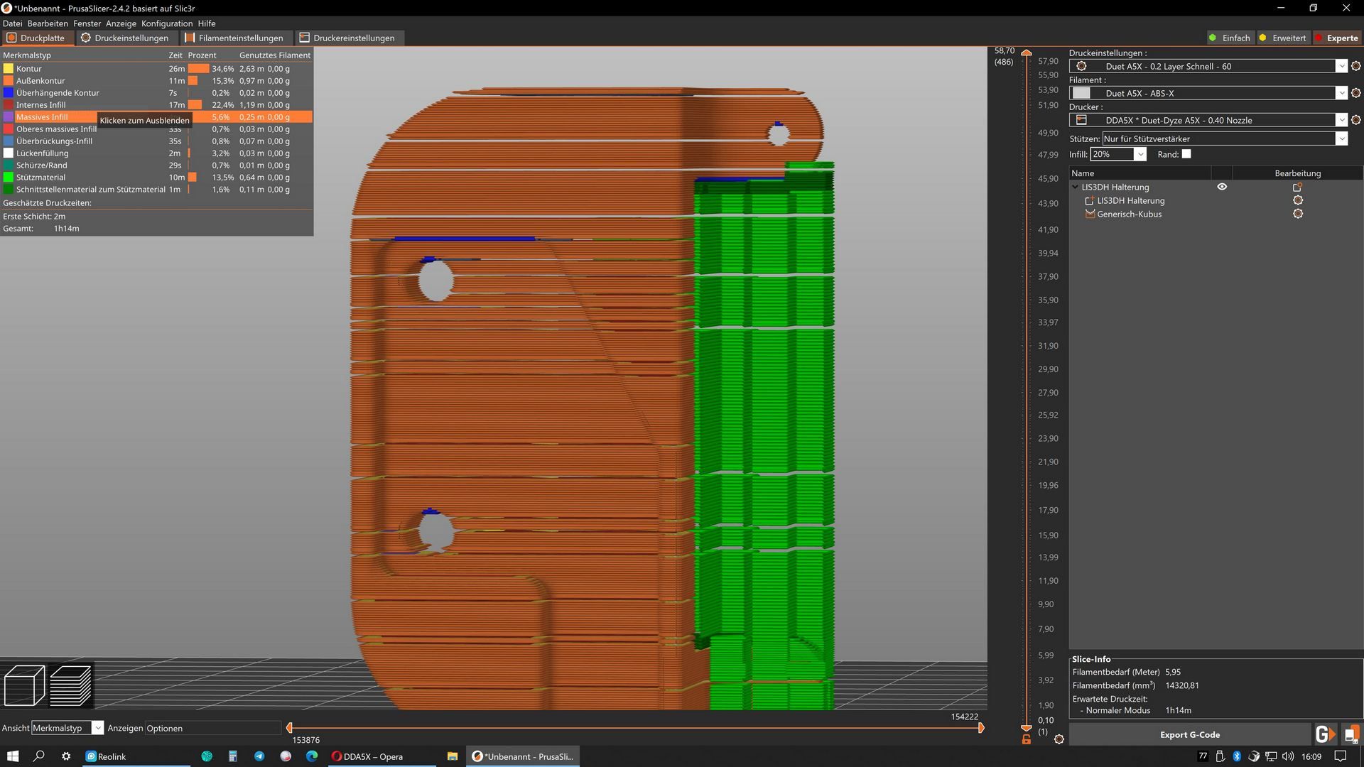
Task: Open the Stützen dropdown
Action: click(1341, 138)
